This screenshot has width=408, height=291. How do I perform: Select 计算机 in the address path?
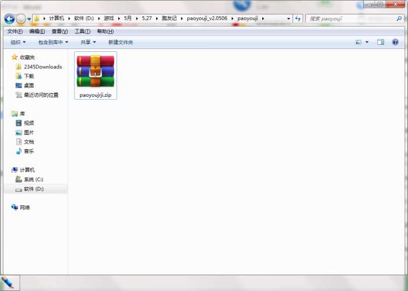[x=57, y=18]
